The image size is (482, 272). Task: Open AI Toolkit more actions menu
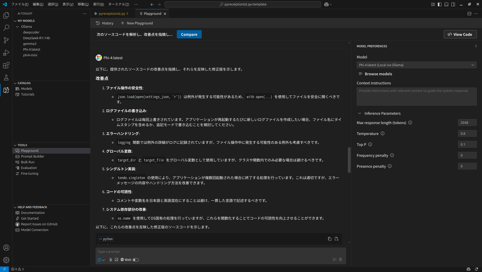point(84,13)
